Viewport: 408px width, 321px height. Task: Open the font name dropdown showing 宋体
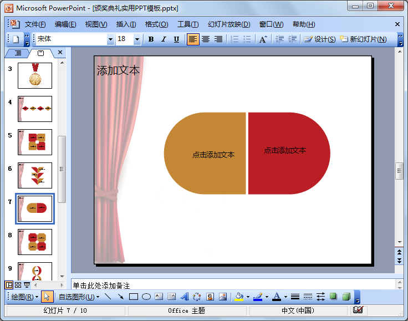(110, 39)
